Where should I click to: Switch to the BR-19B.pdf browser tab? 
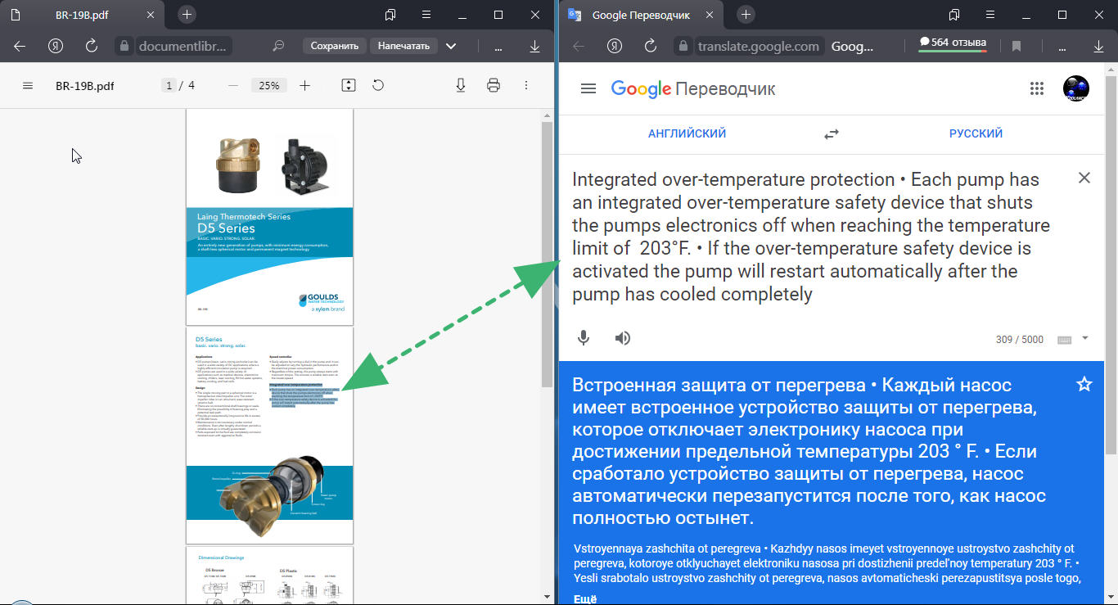click(82, 15)
